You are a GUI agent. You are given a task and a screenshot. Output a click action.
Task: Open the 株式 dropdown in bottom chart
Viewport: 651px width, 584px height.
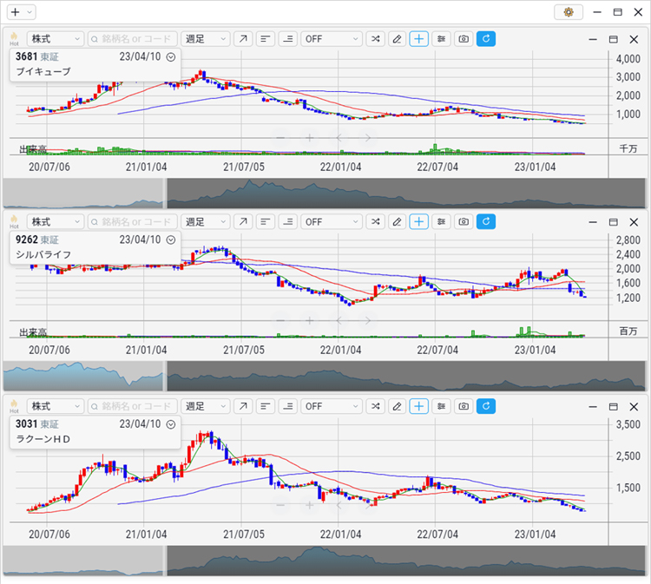pos(56,405)
